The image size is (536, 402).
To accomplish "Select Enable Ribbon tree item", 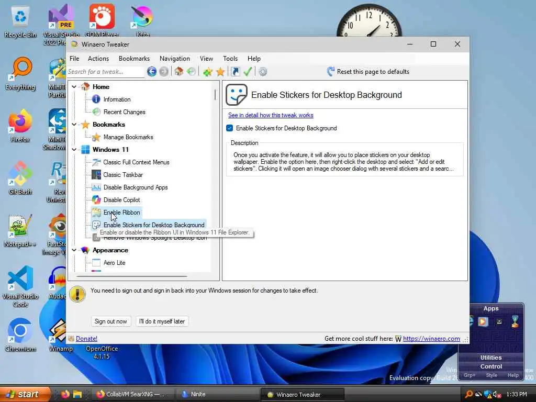I will click(121, 213).
